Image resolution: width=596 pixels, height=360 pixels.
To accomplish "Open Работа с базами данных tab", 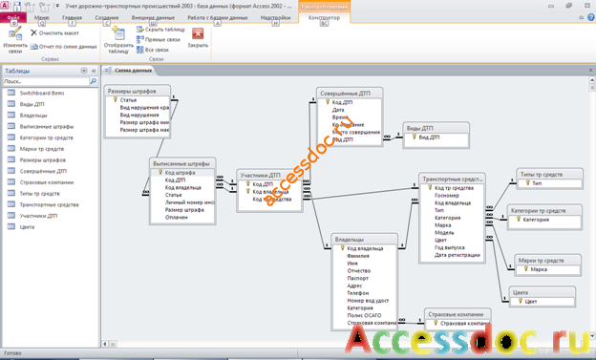I will tap(218, 17).
